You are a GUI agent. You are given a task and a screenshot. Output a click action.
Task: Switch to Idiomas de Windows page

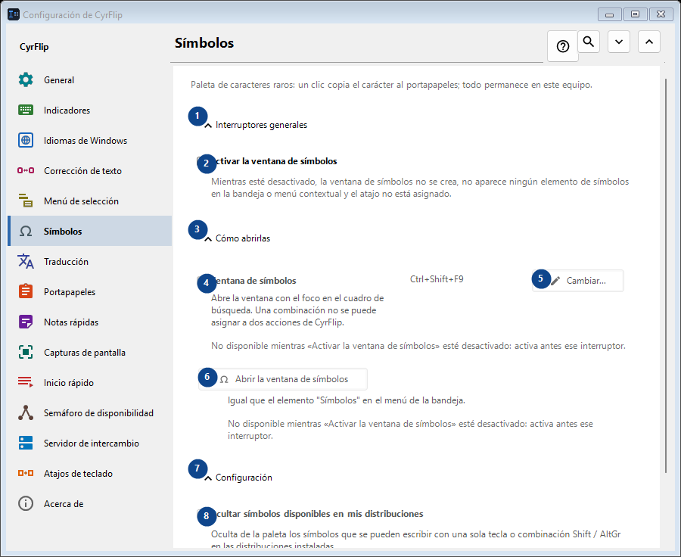point(90,140)
